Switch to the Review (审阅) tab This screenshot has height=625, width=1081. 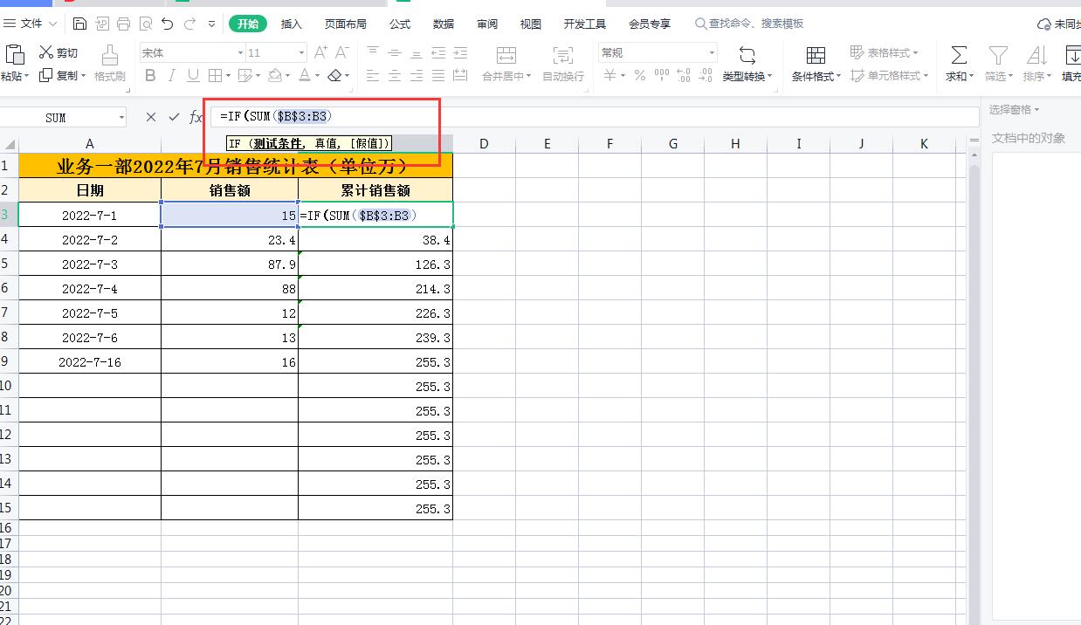click(487, 24)
